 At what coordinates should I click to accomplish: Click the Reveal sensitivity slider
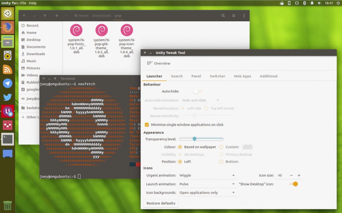click(x=208, y=115)
